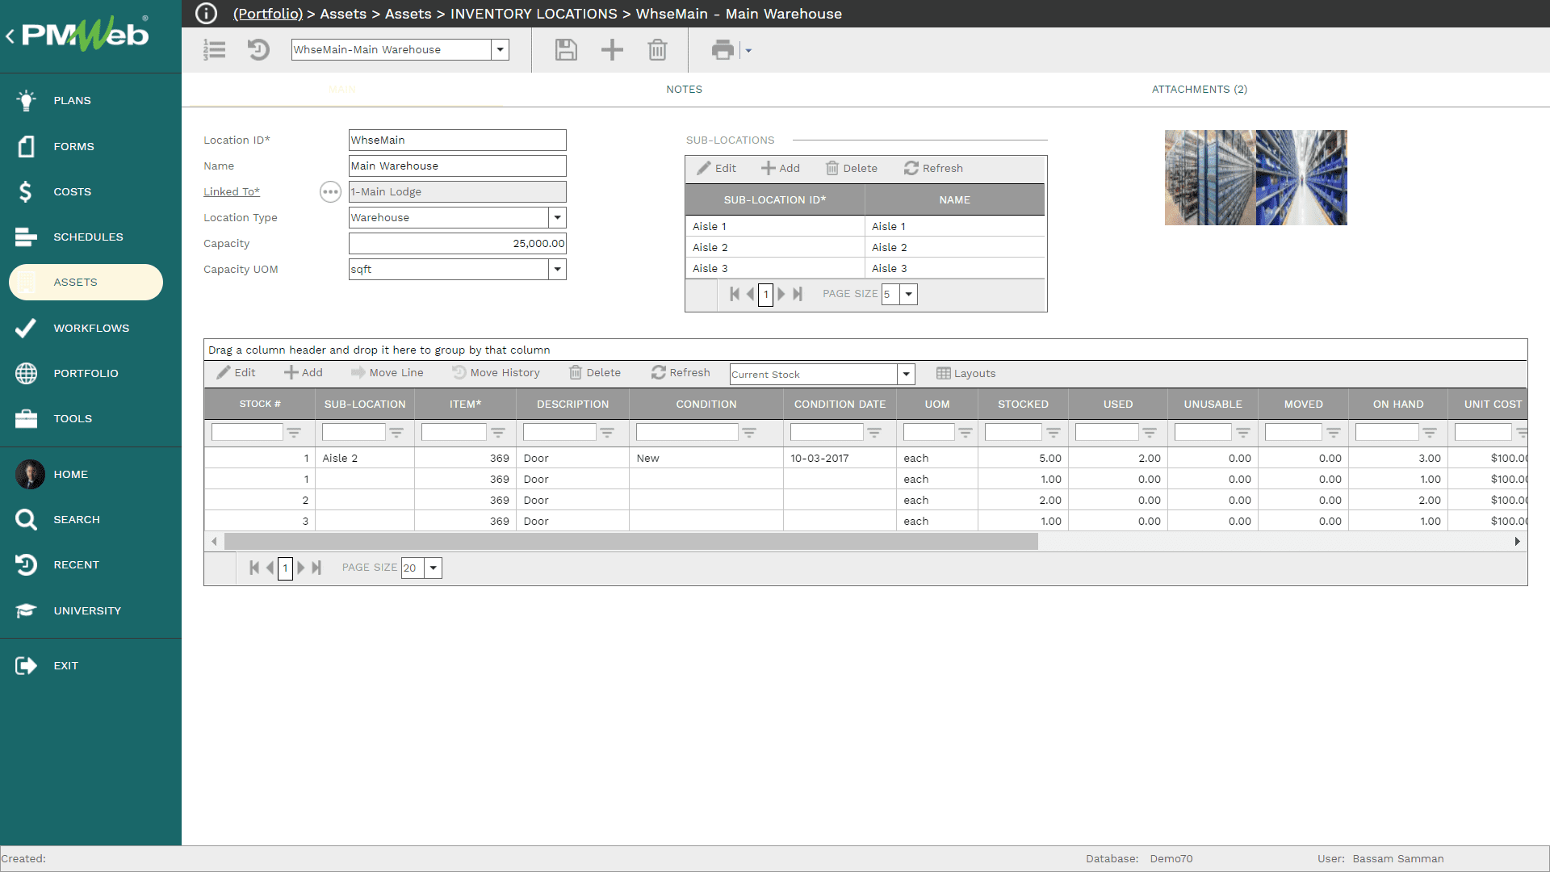
Task: Click Move History in the stock toolbar
Action: pos(496,373)
